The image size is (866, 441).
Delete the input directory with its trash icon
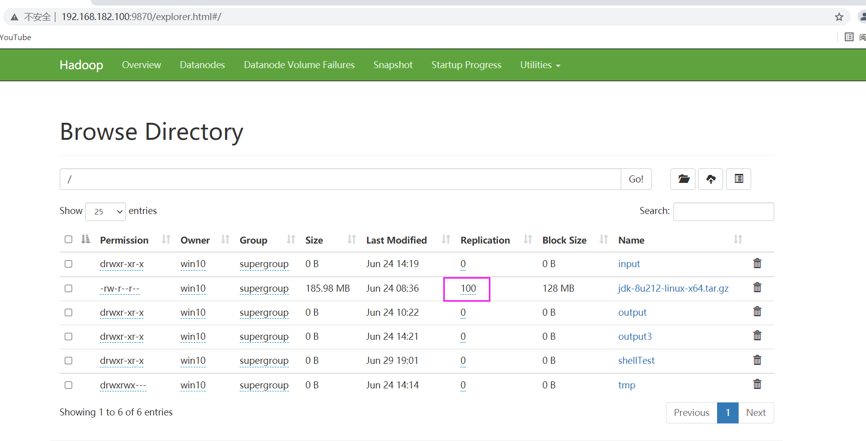[x=757, y=263]
